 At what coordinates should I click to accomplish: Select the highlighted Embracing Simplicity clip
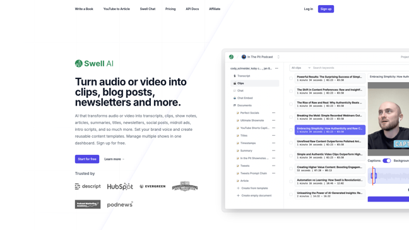tap(330, 130)
